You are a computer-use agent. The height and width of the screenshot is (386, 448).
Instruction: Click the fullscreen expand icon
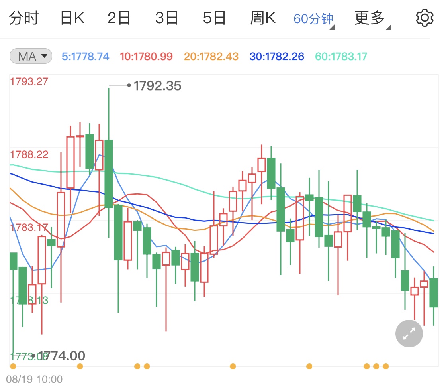coord(409,333)
